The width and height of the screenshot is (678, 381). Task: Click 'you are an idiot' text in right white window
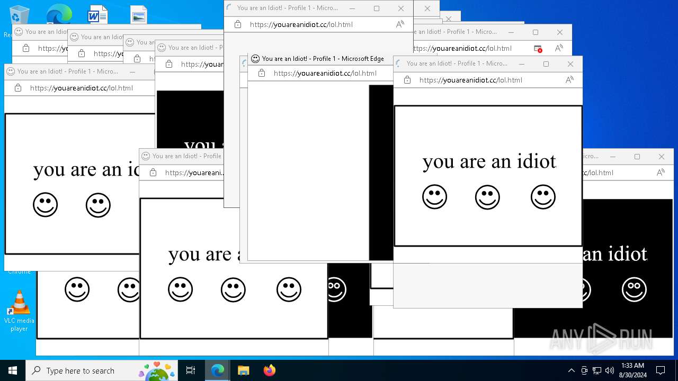pyautogui.click(x=489, y=161)
